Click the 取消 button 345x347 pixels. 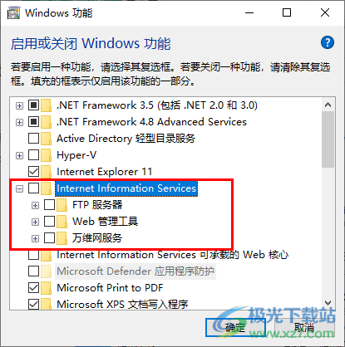coord(304,328)
